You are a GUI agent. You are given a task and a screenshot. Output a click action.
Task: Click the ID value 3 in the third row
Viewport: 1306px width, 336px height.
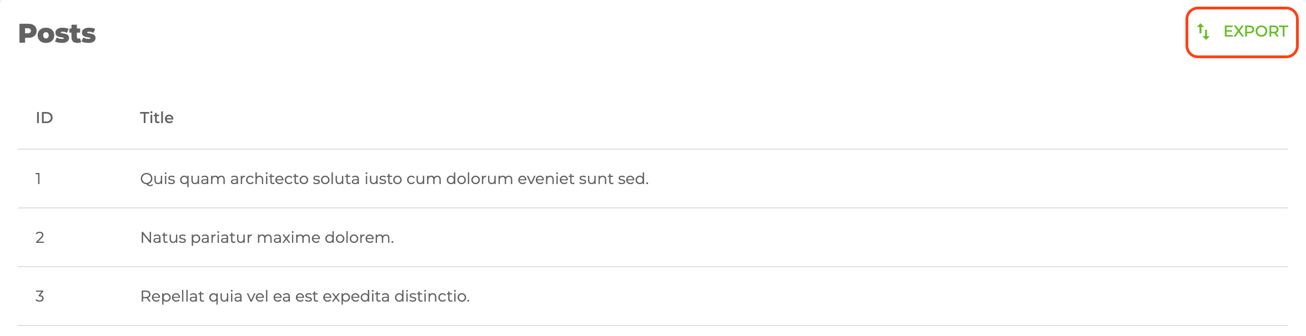pyautogui.click(x=39, y=298)
